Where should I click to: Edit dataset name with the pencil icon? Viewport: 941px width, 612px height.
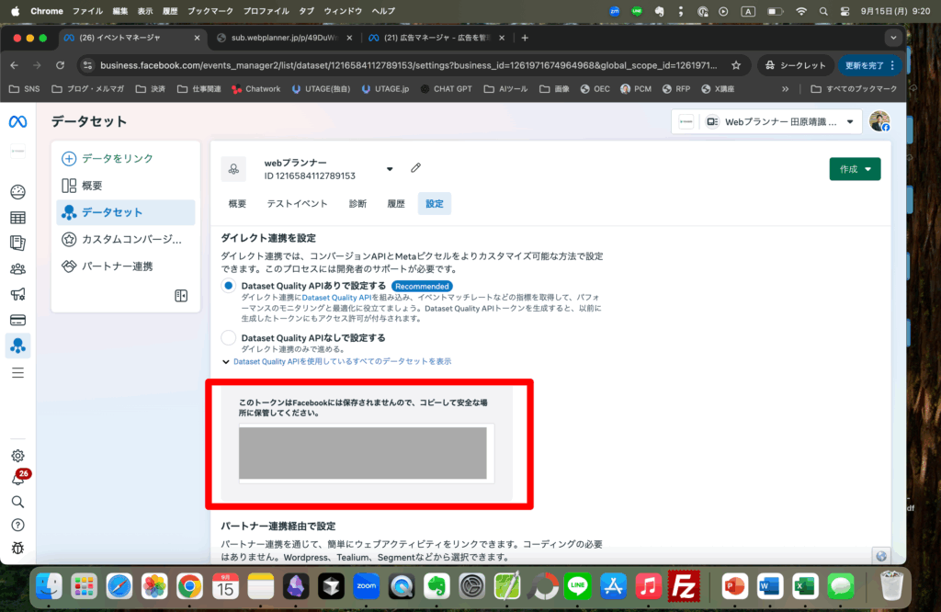click(x=416, y=168)
